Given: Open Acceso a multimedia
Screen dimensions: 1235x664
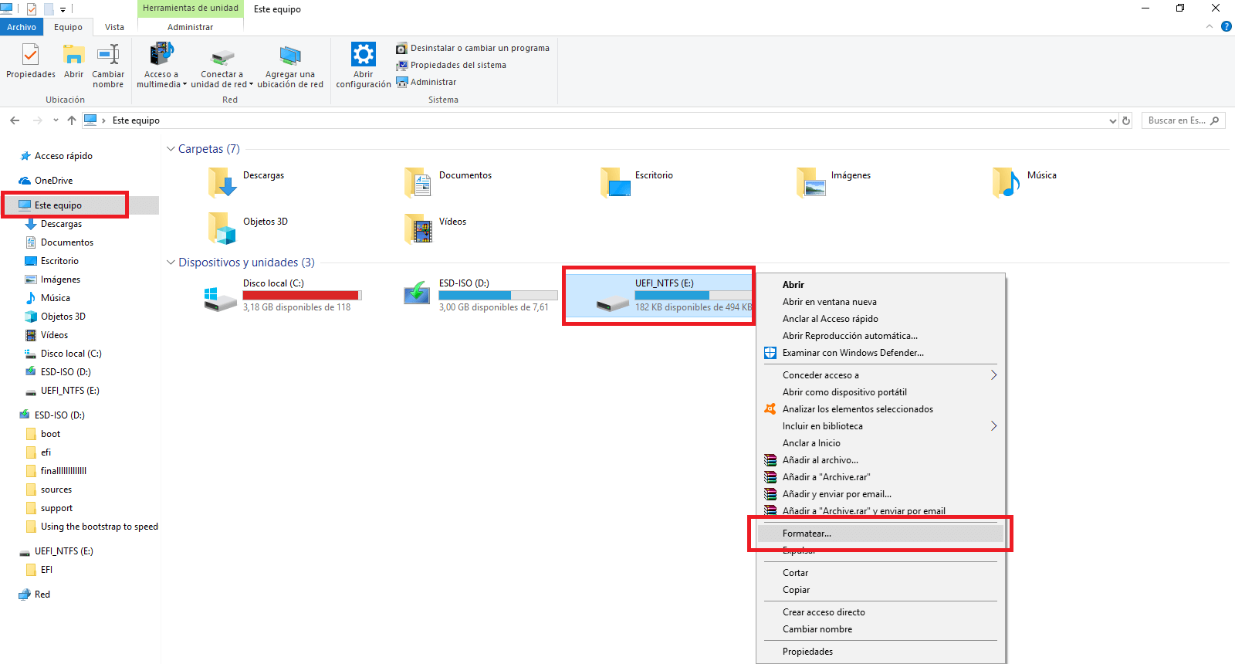Looking at the screenshot, I should point(161,66).
